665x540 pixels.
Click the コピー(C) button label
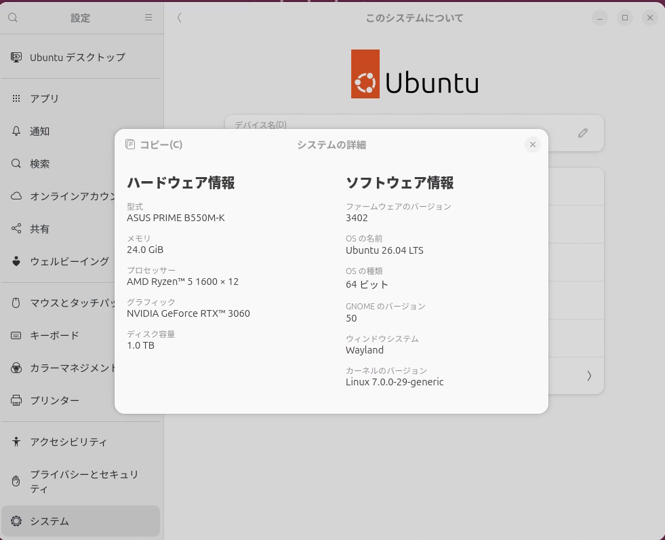point(161,144)
